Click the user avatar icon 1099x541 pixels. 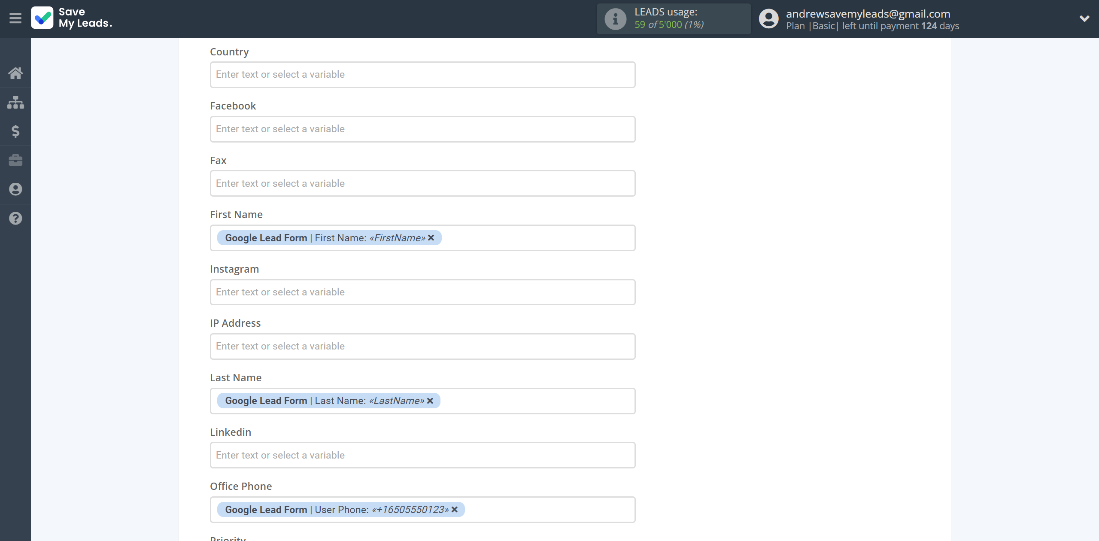point(768,19)
